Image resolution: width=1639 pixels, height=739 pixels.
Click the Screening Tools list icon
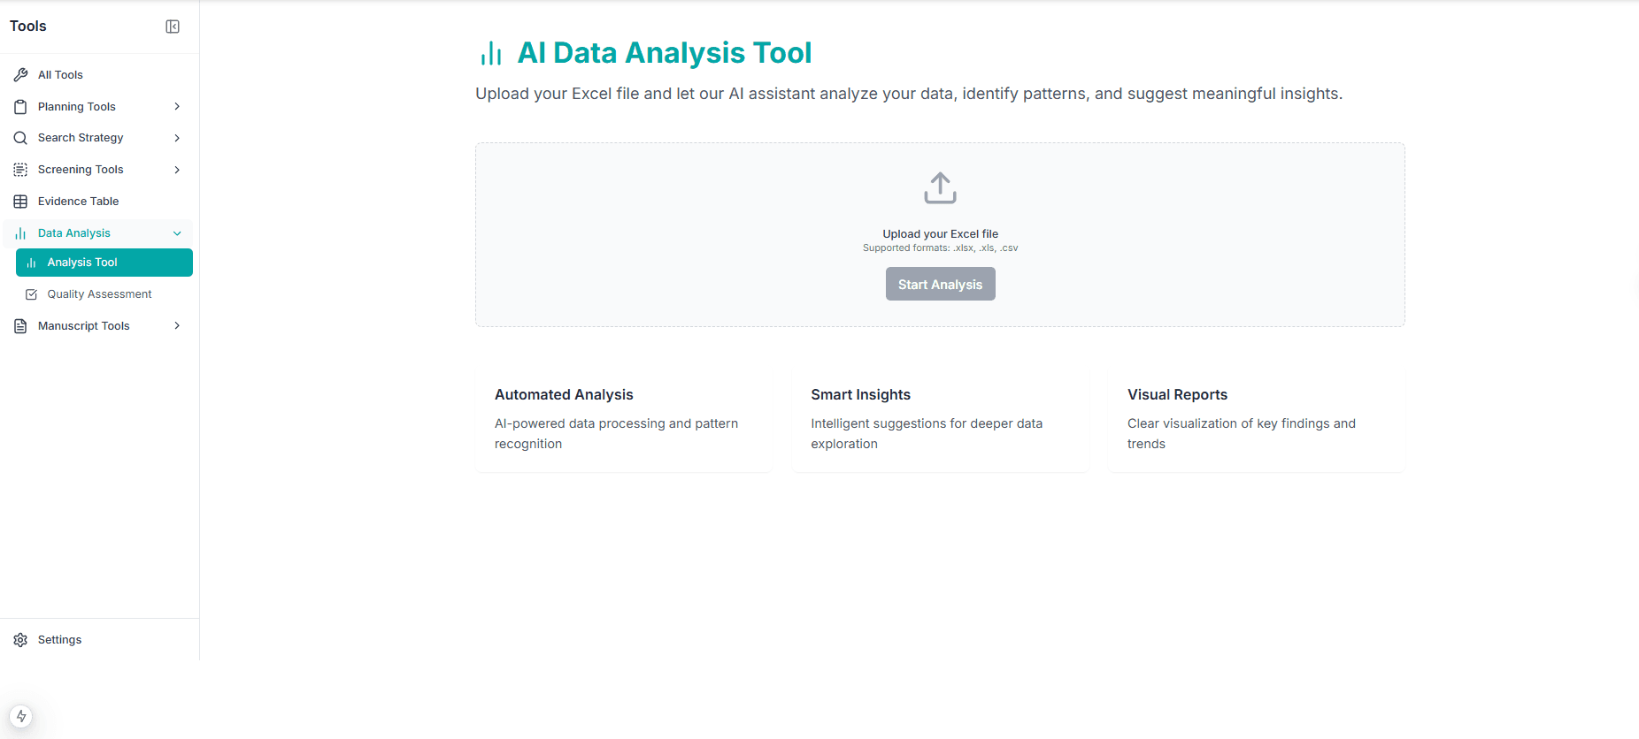point(20,170)
